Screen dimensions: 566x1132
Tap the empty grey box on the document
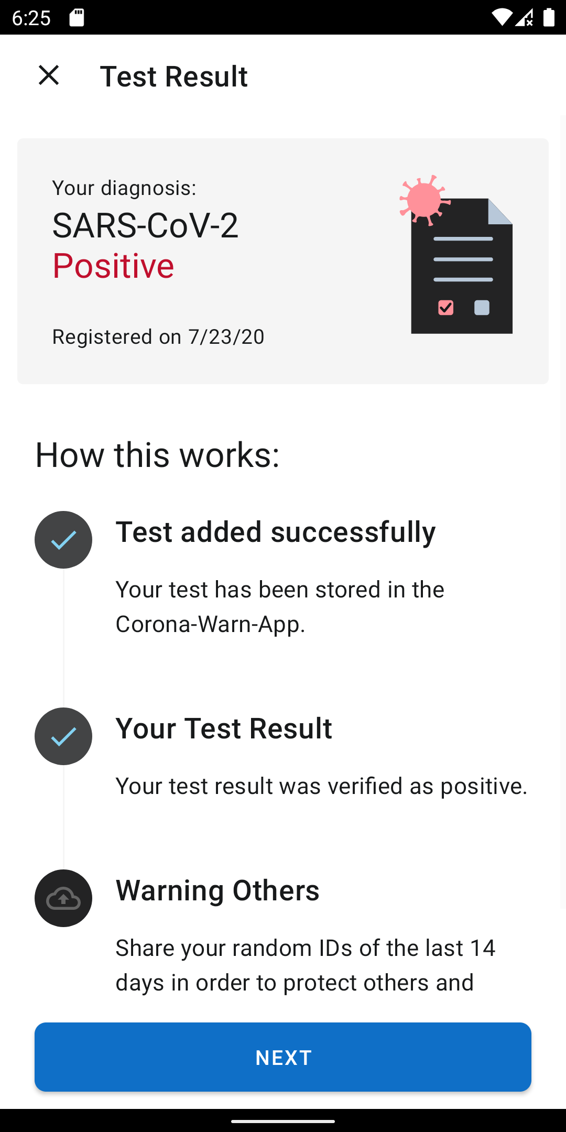point(482,308)
